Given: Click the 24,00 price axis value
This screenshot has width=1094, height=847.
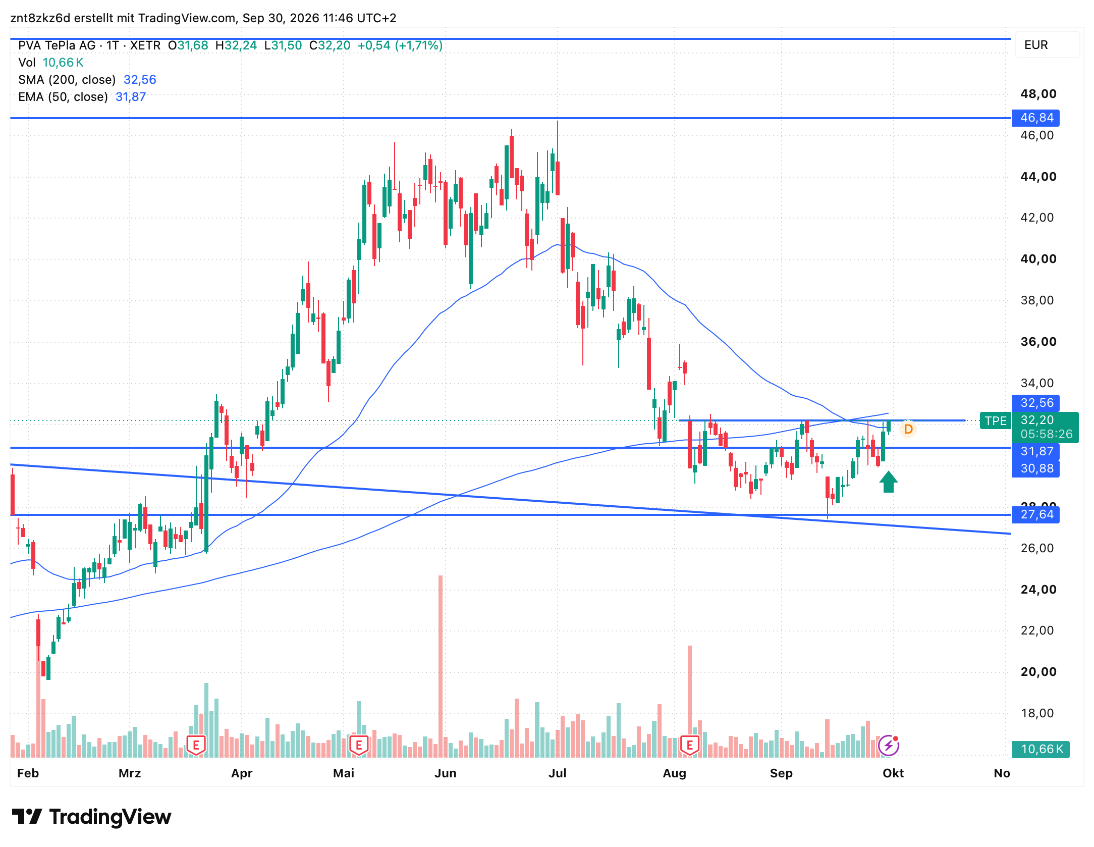Looking at the screenshot, I should coord(1038,590).
